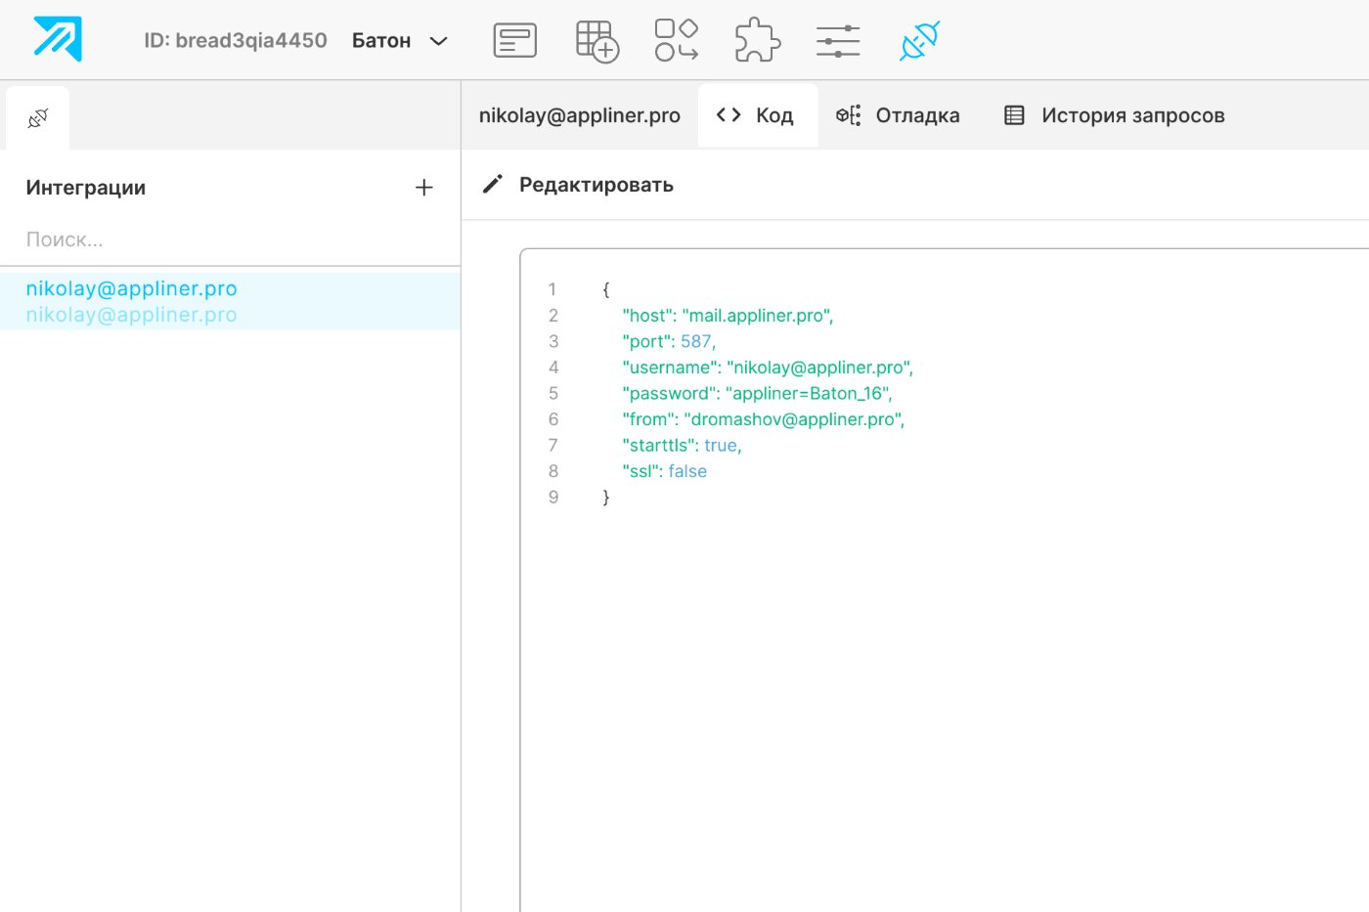Viewport: 1369px width, 912px height.
Task: Open the forms icon in top toolbar
Action: point(515,40)
